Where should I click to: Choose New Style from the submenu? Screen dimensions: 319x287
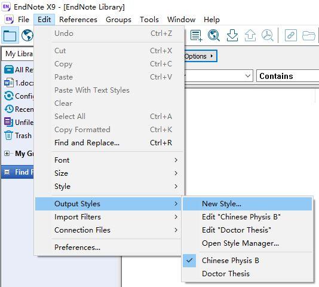pos(247,204)
